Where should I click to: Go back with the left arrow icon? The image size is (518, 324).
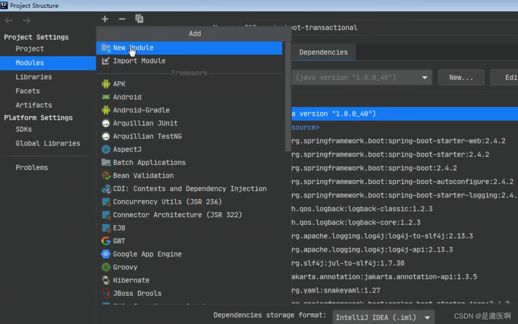[x=9, y=20]
